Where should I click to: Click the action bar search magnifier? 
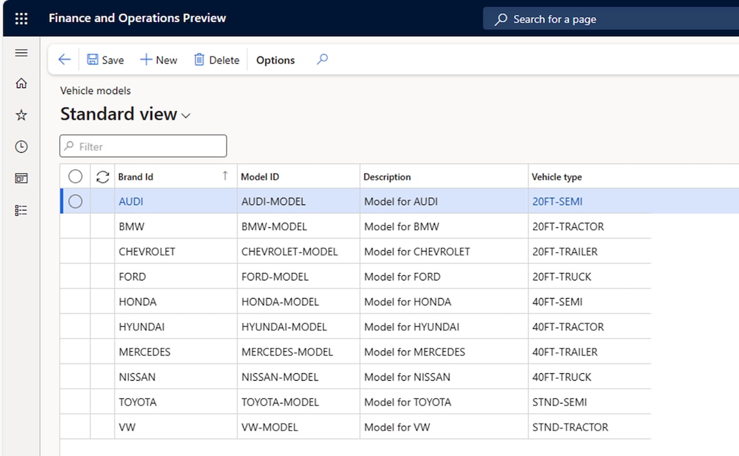[322, 60]
